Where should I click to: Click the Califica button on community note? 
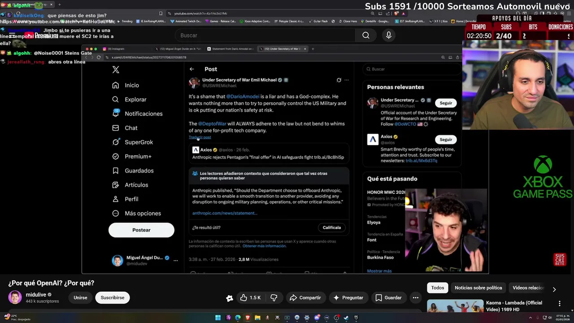(332, 227)
